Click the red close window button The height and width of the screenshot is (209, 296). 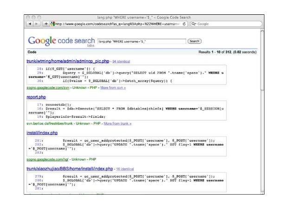point(28,17)
